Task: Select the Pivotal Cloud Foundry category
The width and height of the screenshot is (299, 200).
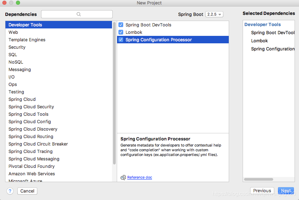Action: point(59,166)
